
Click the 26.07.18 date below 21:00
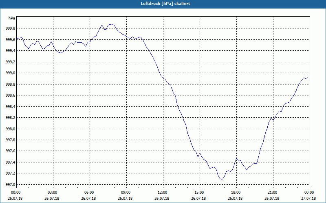(x=272, y=199)
